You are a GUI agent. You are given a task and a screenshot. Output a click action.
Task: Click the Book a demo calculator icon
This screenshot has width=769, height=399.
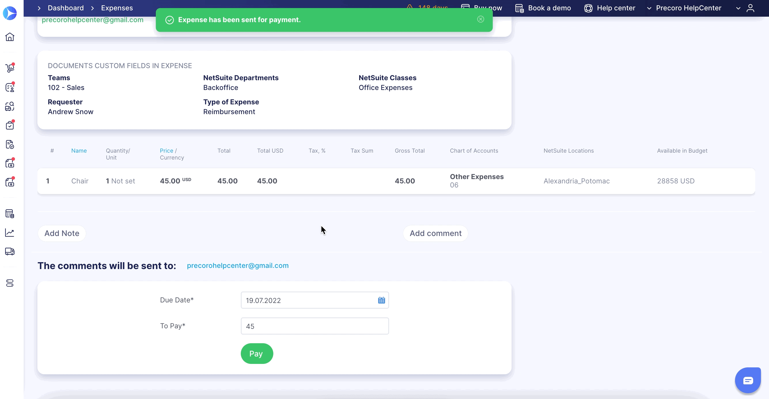(x=519, y=8)
